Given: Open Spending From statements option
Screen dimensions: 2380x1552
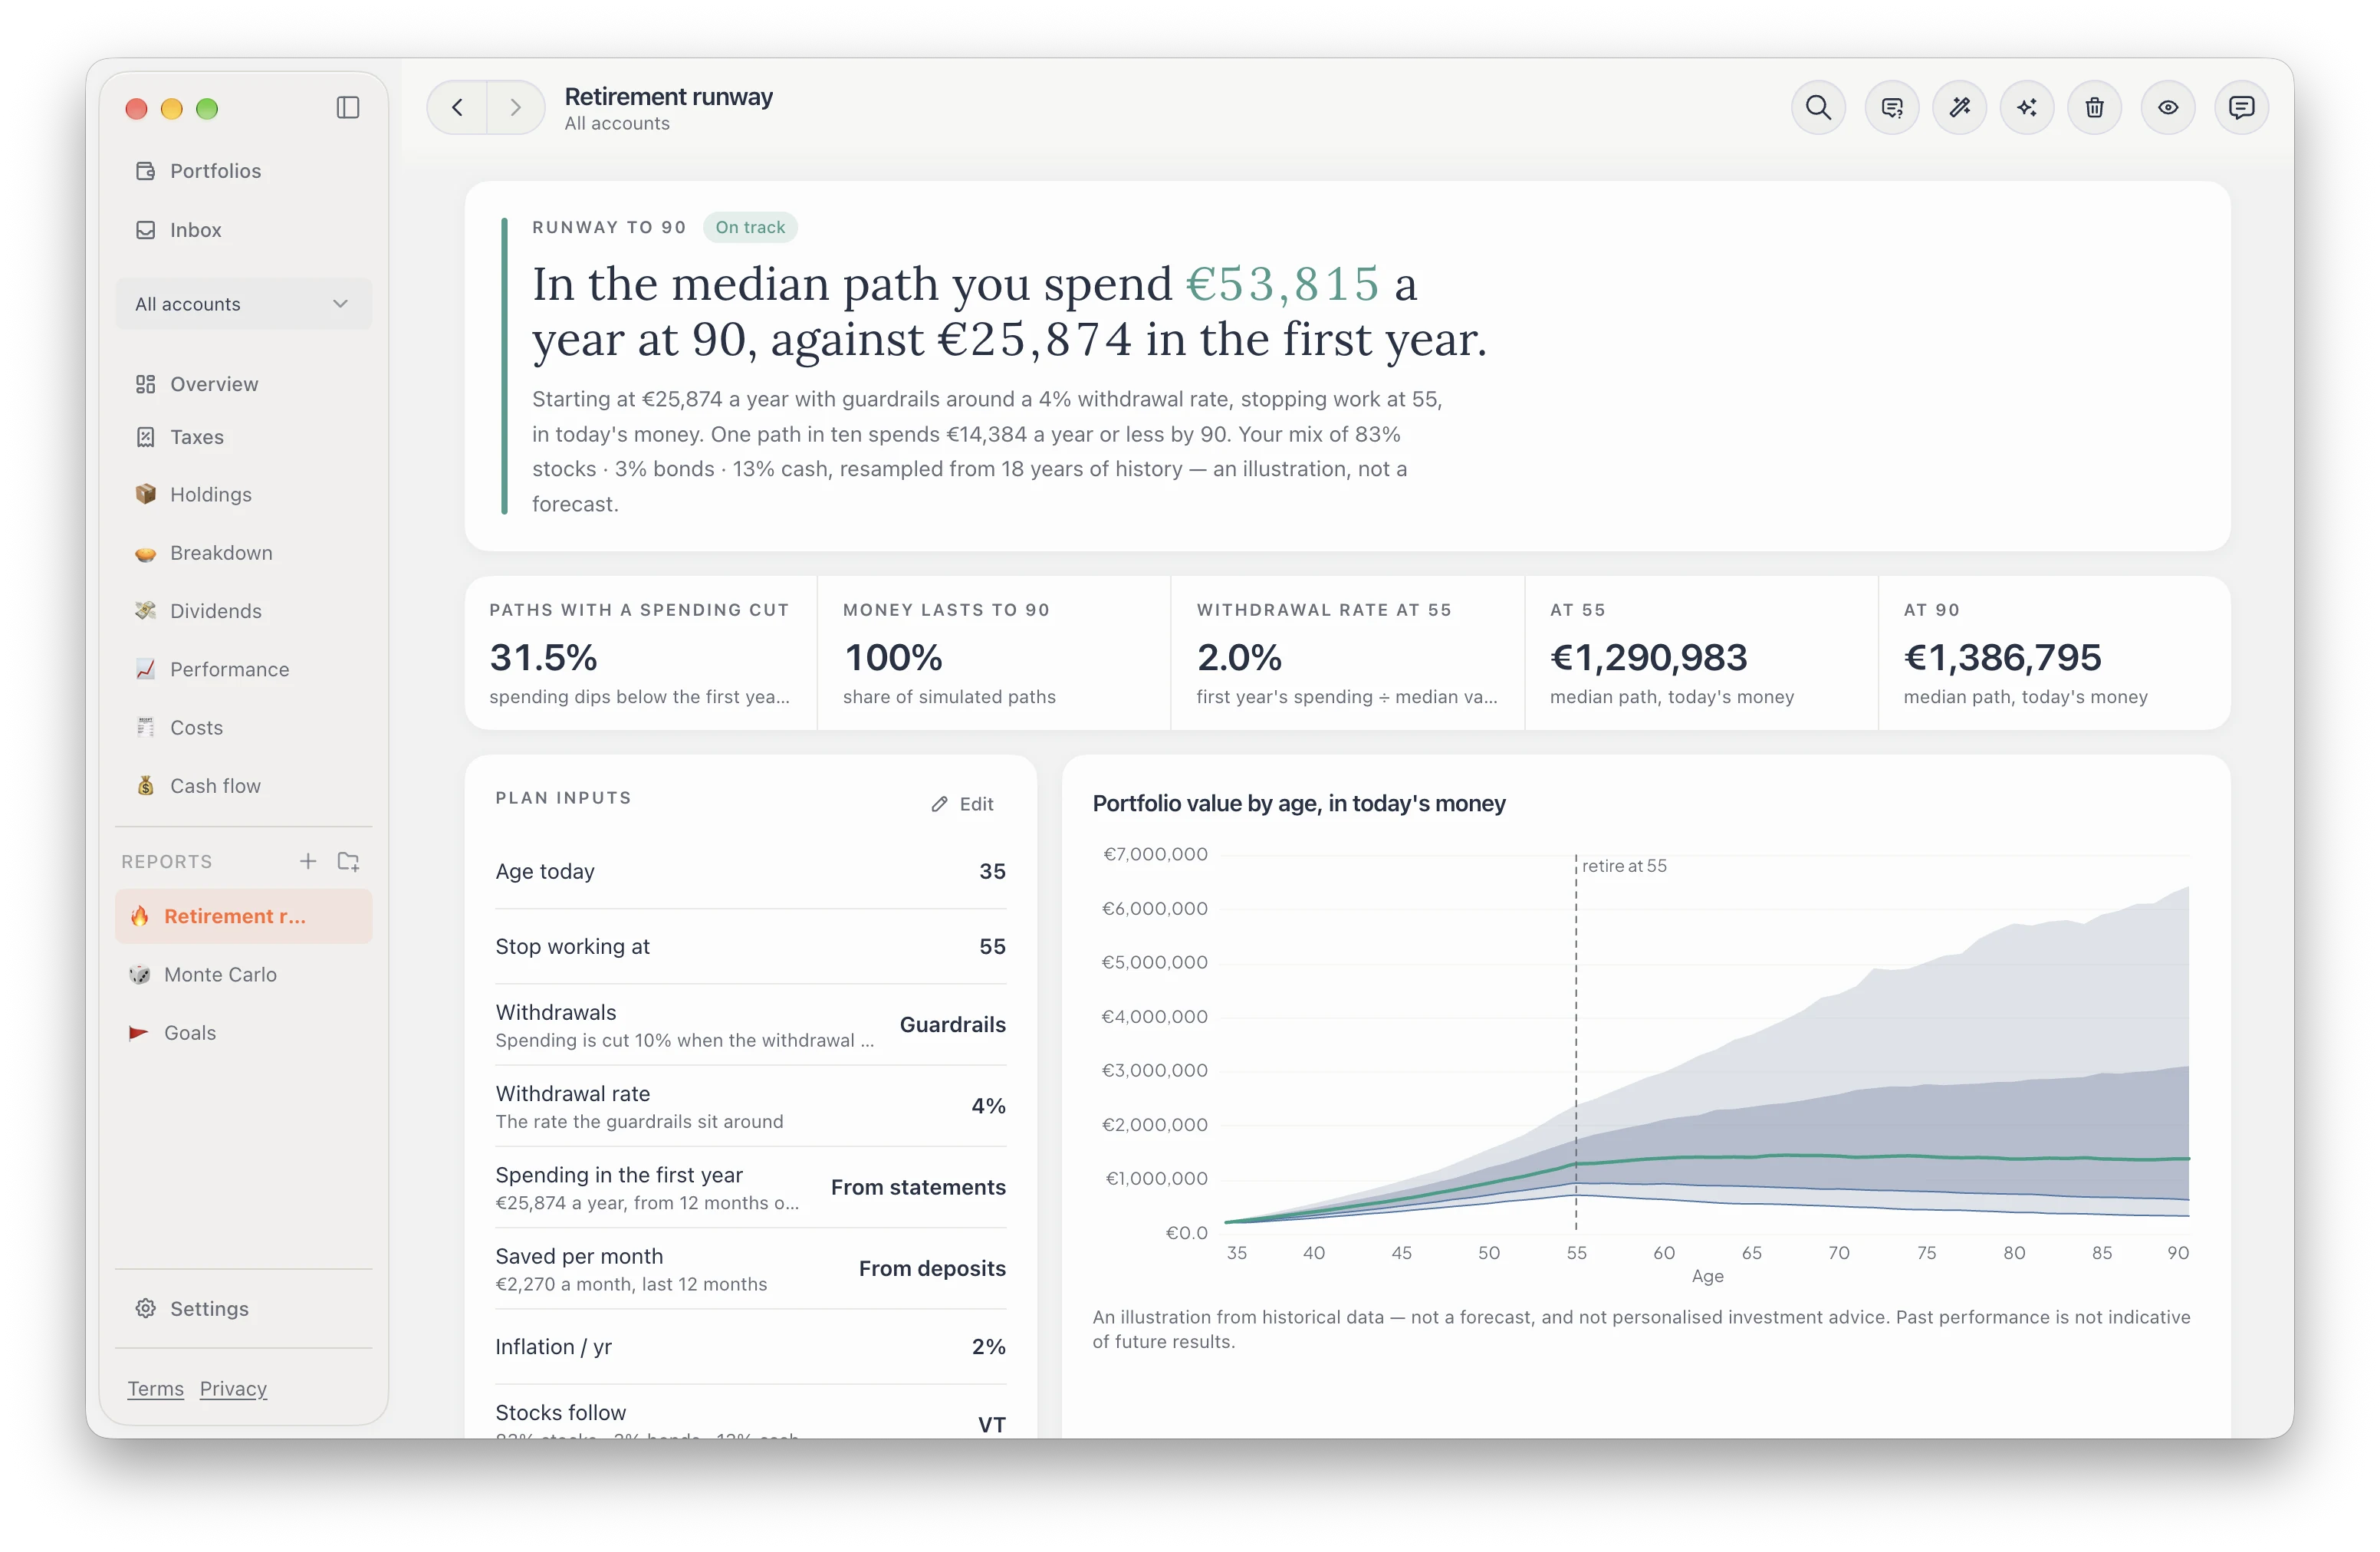Looking at the screenshot, I should pos(750,1187).
